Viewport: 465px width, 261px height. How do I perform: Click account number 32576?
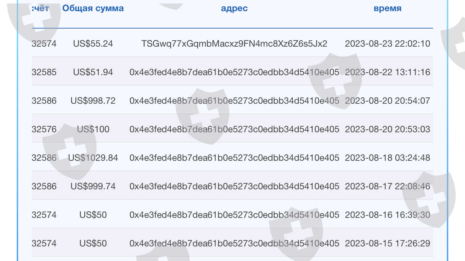pos(44,129)
